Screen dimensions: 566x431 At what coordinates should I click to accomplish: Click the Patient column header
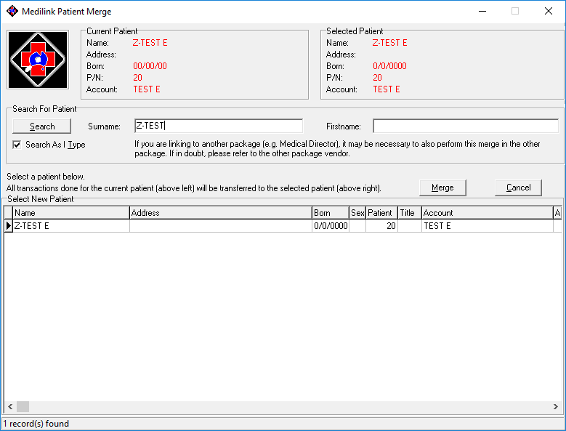(x=381, y=213)
